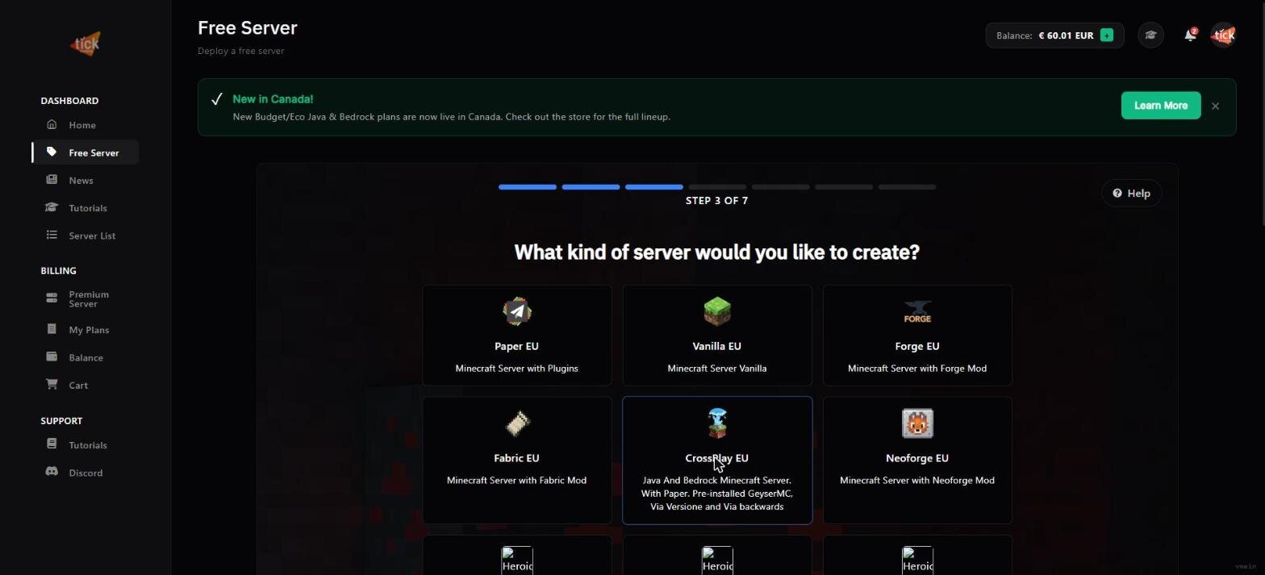
Task: Click the Server List list icon
Action: (x=52, y=235)
